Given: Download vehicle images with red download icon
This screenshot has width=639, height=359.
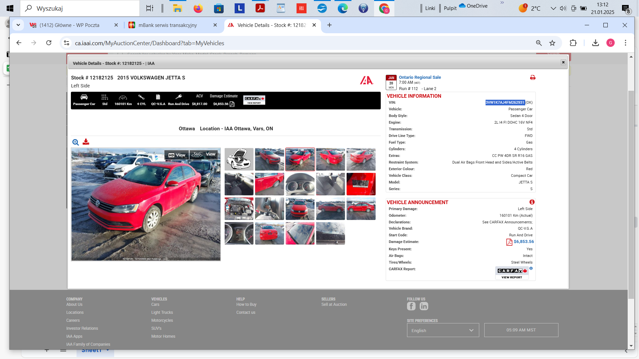Looking at the screenshot, I should point(86,142).
